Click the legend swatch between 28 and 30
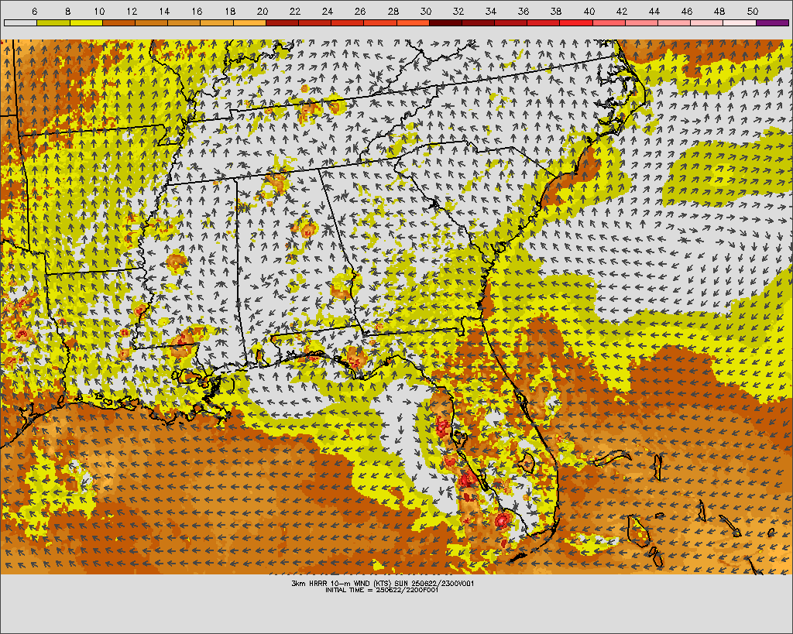Image resolution: width=793 pixels, height=634 pixels. (x=413, y=22)
